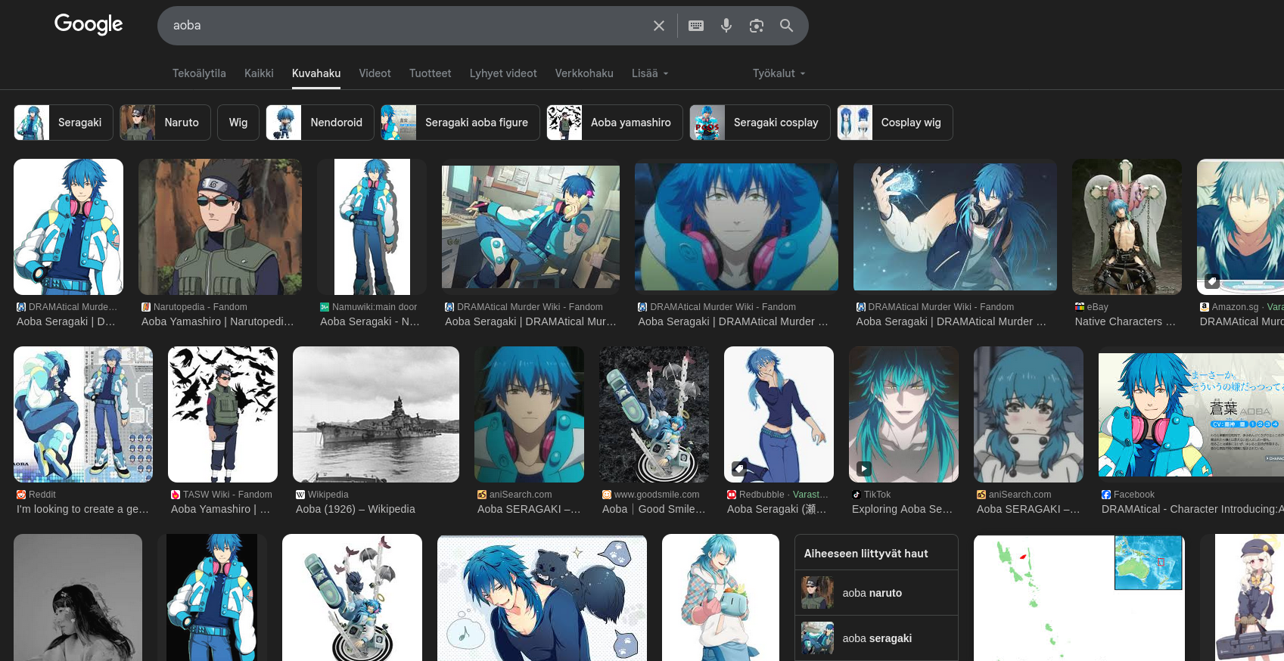This screenshot has height=661, width=1284.
Task: Open the Native Characters eBay title link
Action: point(1126,321)
